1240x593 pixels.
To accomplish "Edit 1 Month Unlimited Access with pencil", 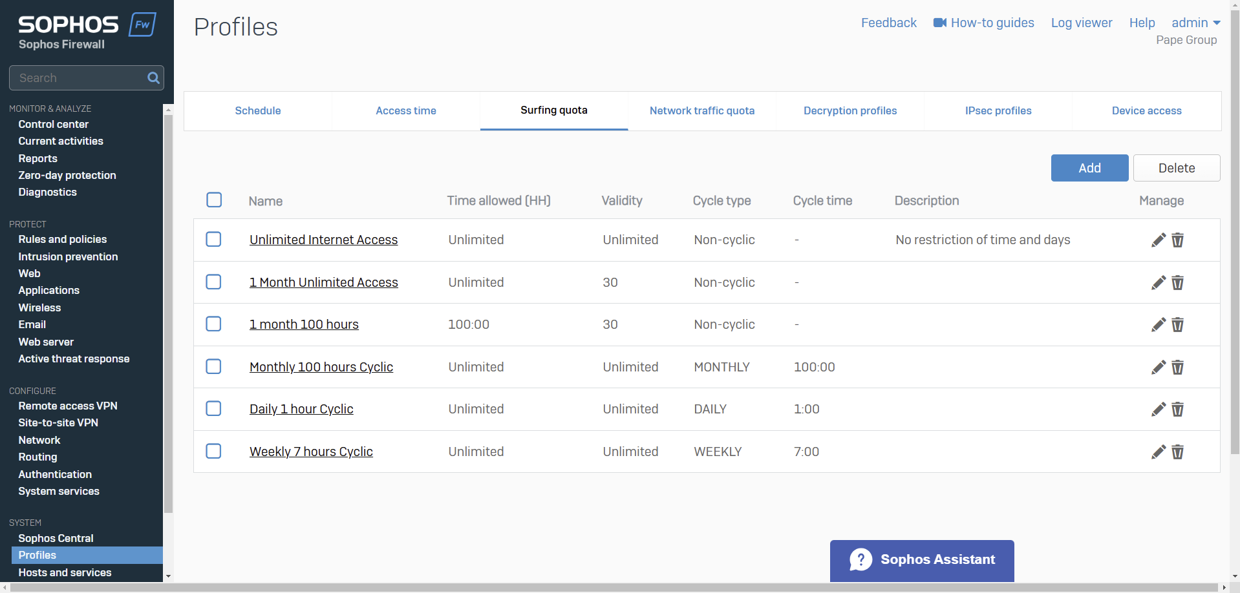I will [1159, 283].
